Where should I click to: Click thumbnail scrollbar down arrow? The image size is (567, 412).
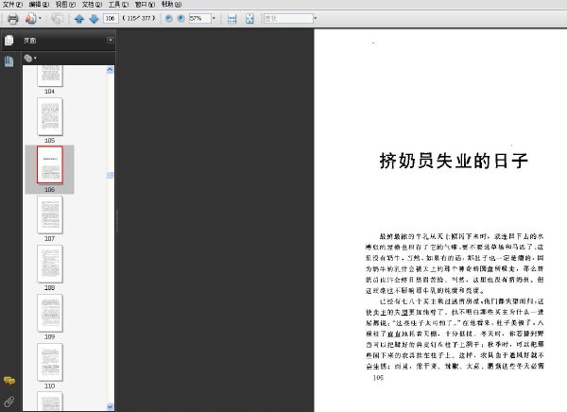pyautogui.click(x=111, y=406)
